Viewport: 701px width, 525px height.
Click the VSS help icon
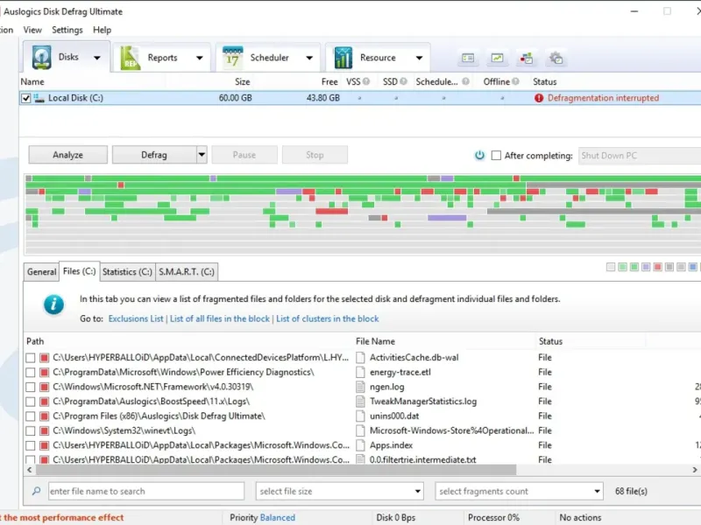tap(366, 81)
